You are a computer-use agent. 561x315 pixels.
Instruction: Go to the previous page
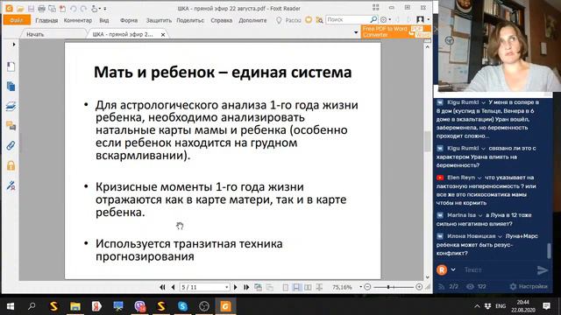[x=174, y=287]
